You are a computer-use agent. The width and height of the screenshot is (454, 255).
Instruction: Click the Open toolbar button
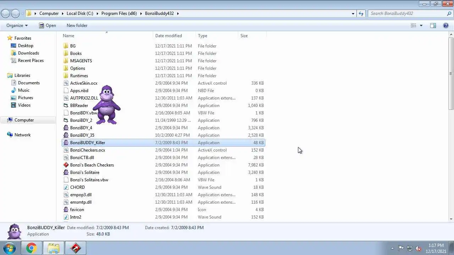tap(47, 25)
